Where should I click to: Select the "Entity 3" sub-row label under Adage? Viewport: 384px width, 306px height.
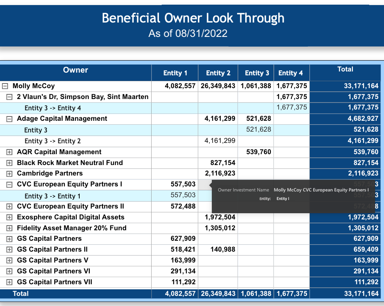tap(36, 130)
